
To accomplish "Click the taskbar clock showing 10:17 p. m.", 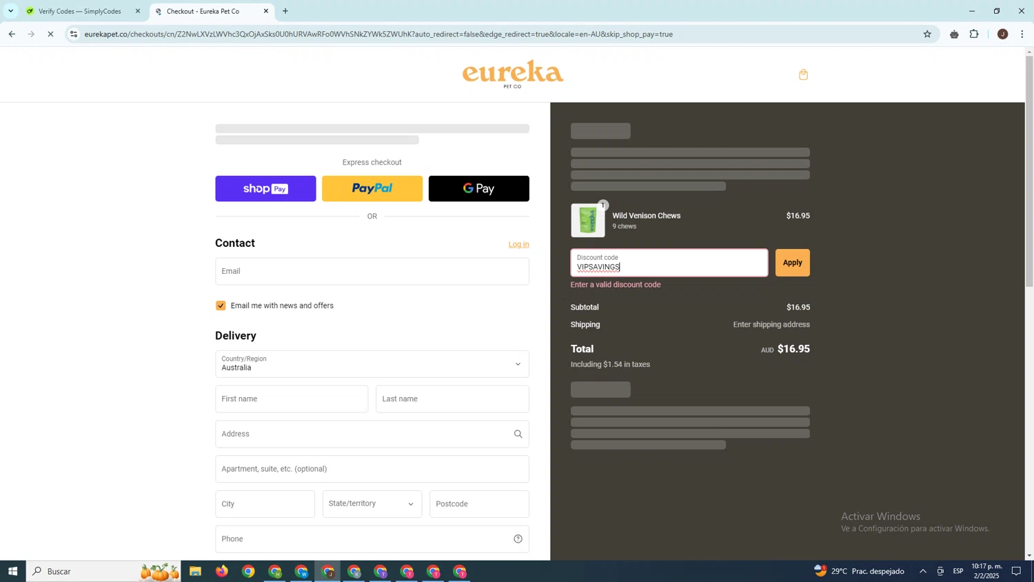I will pyautogui.click(x=986, y=571).
